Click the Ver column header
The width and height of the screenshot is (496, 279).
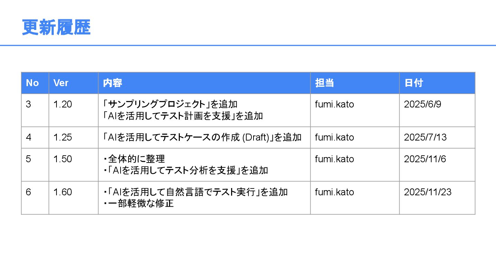pos(61,83)
